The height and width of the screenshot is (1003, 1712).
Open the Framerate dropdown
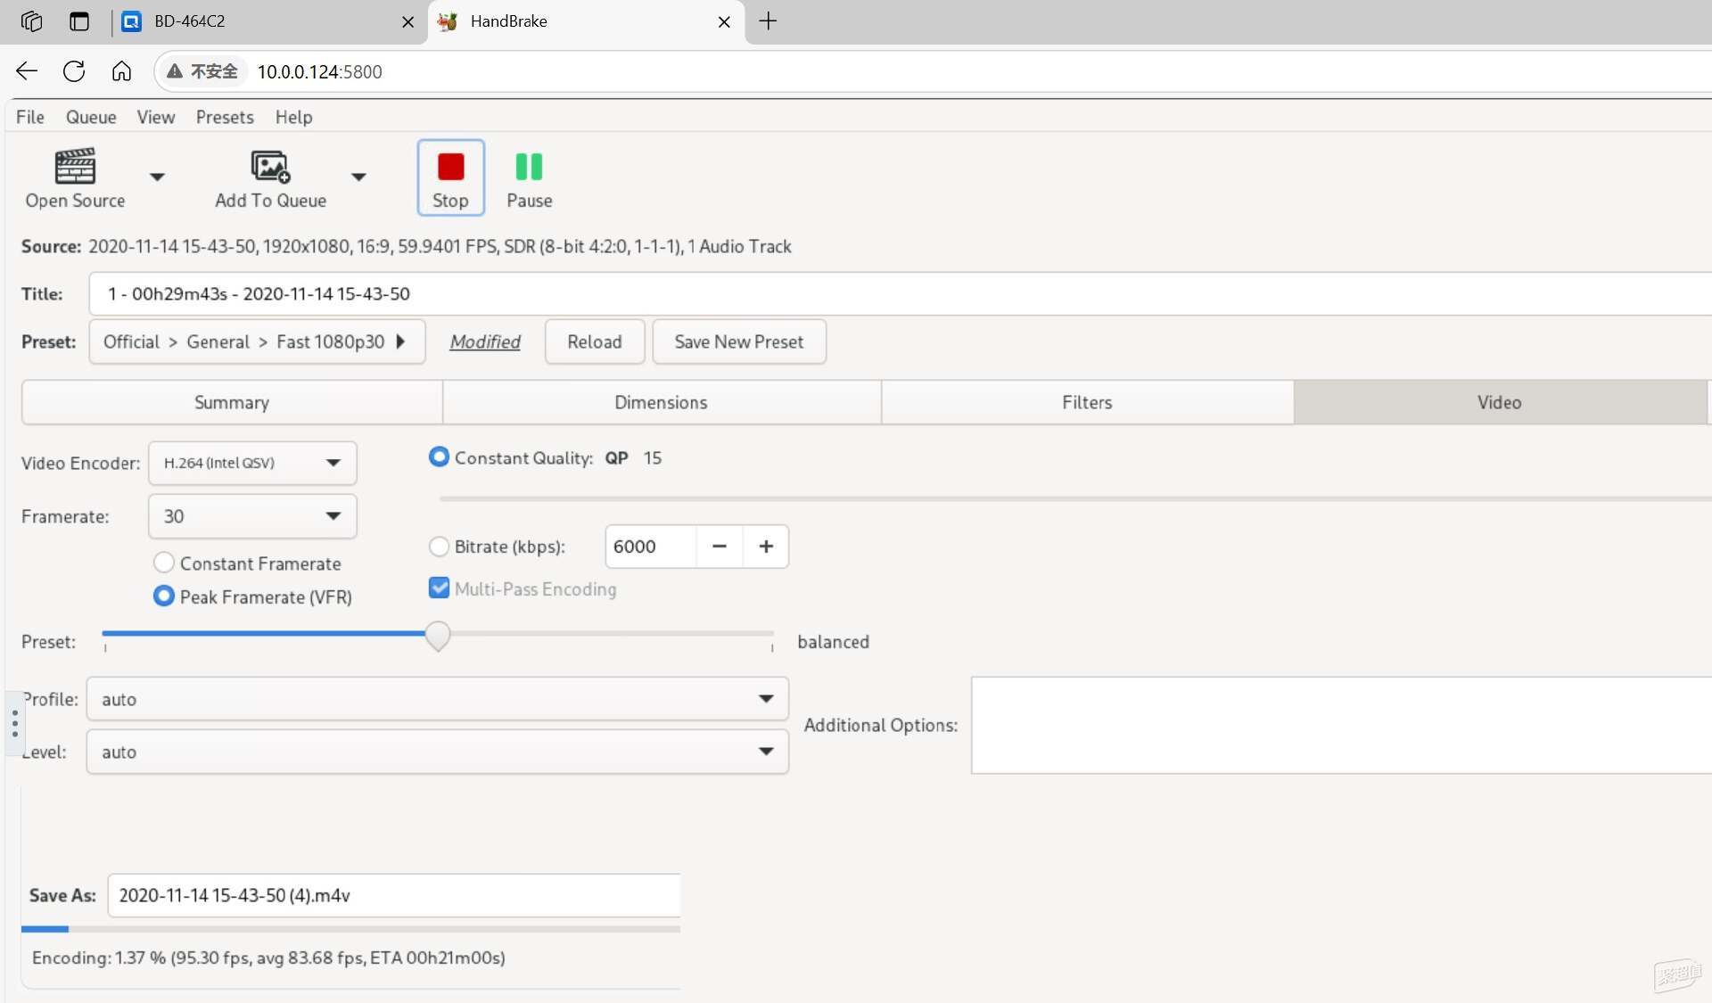click(252, 516)
